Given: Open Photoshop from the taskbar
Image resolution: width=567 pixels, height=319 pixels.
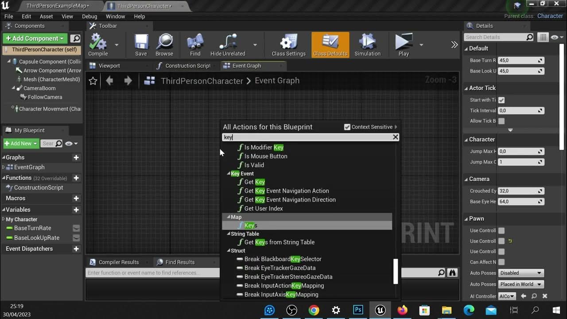Looking at the screenshot, I should point(358,310).
